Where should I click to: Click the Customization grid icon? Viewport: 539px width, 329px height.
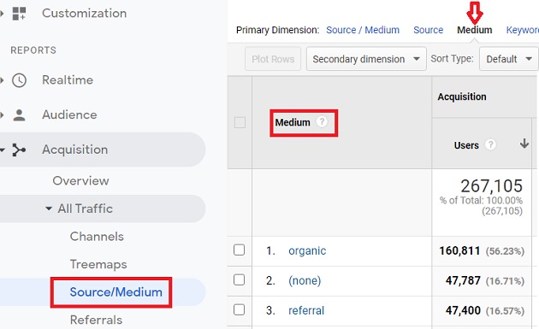click(19, 14)
